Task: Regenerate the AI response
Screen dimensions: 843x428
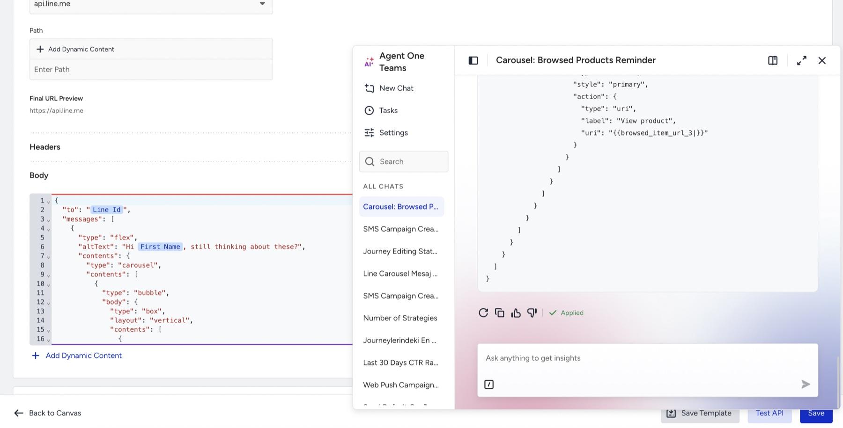Action: pos(483,313)
